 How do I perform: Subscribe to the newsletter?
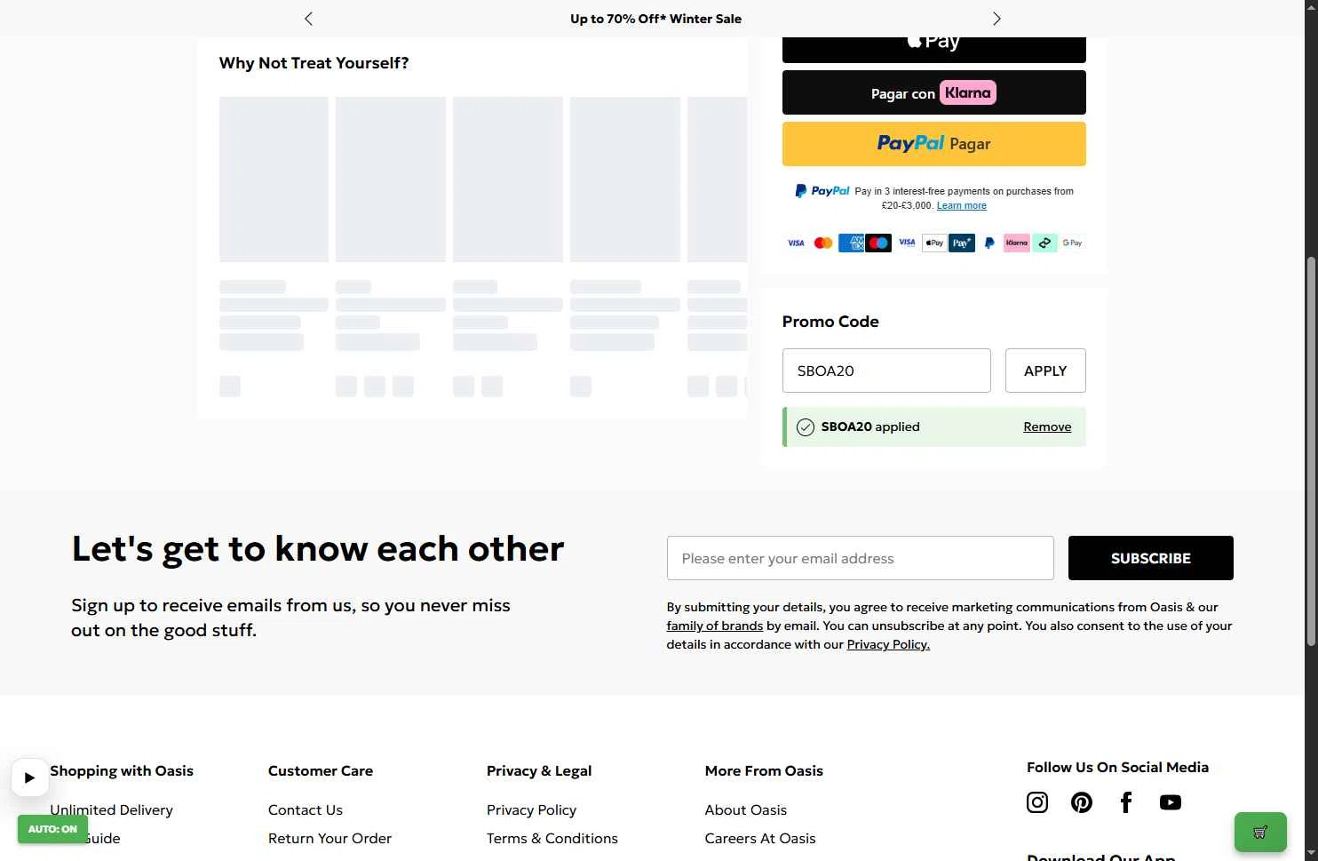pyautogui.click(x=1150, y=558)
